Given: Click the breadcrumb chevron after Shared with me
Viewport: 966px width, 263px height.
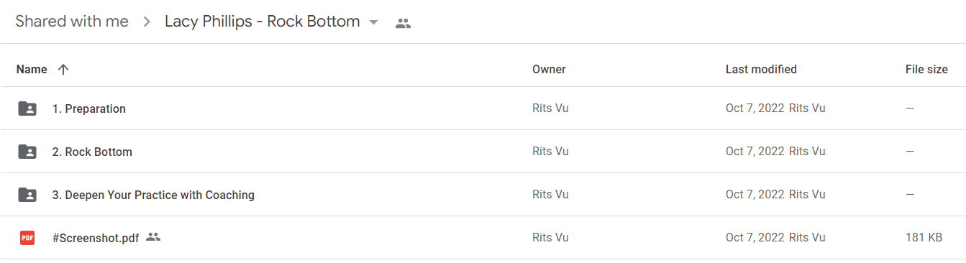Looking at the screenshot, I should 147,22.
